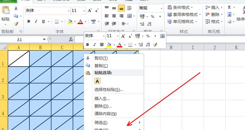Click the Decrease Indent icon

click(x=107, y=24)
